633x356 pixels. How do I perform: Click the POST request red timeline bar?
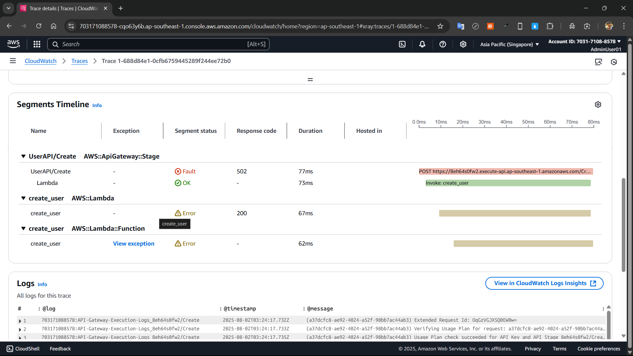506,171
